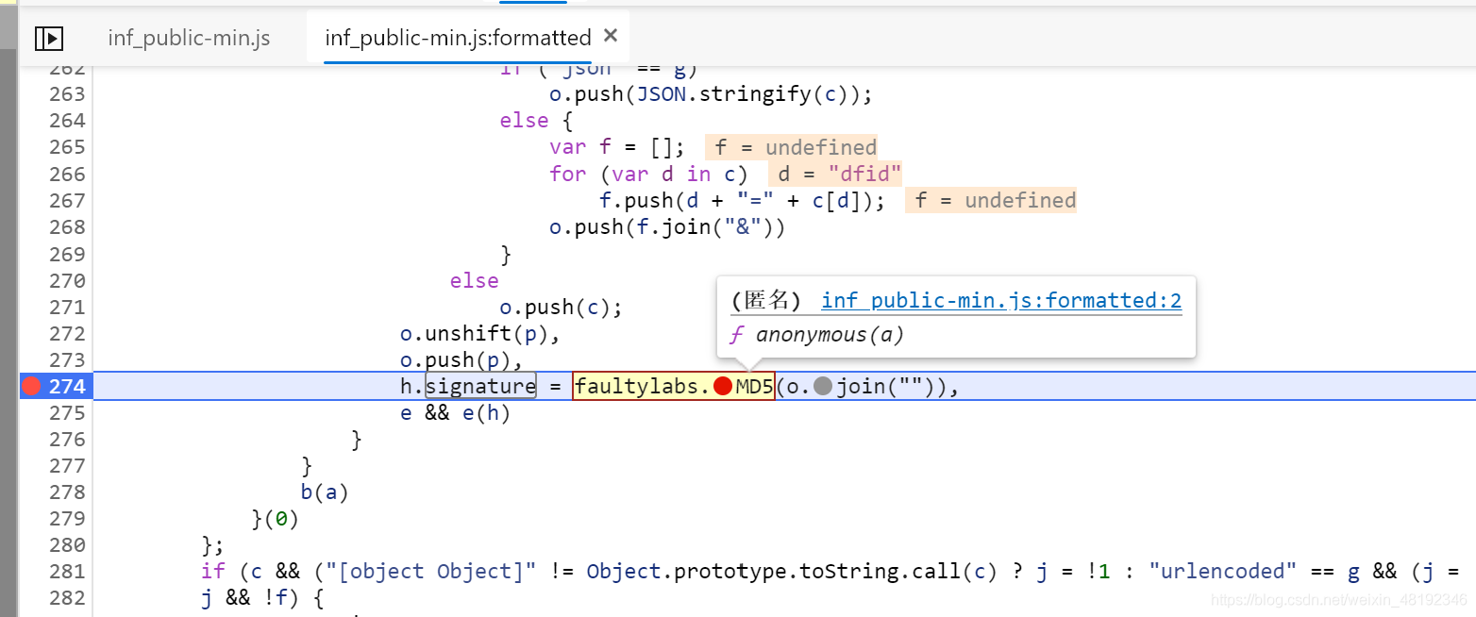Click the "[object Object]" string on line 281

click(430, 571)
